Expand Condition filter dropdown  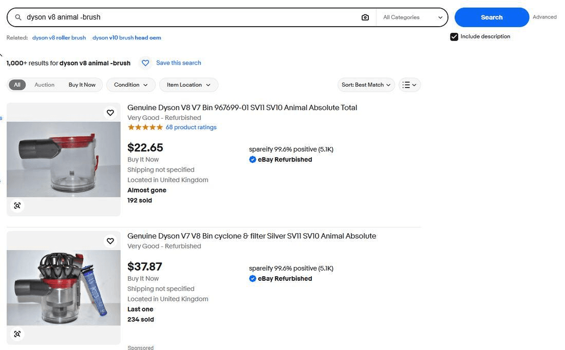pos(131,85)
